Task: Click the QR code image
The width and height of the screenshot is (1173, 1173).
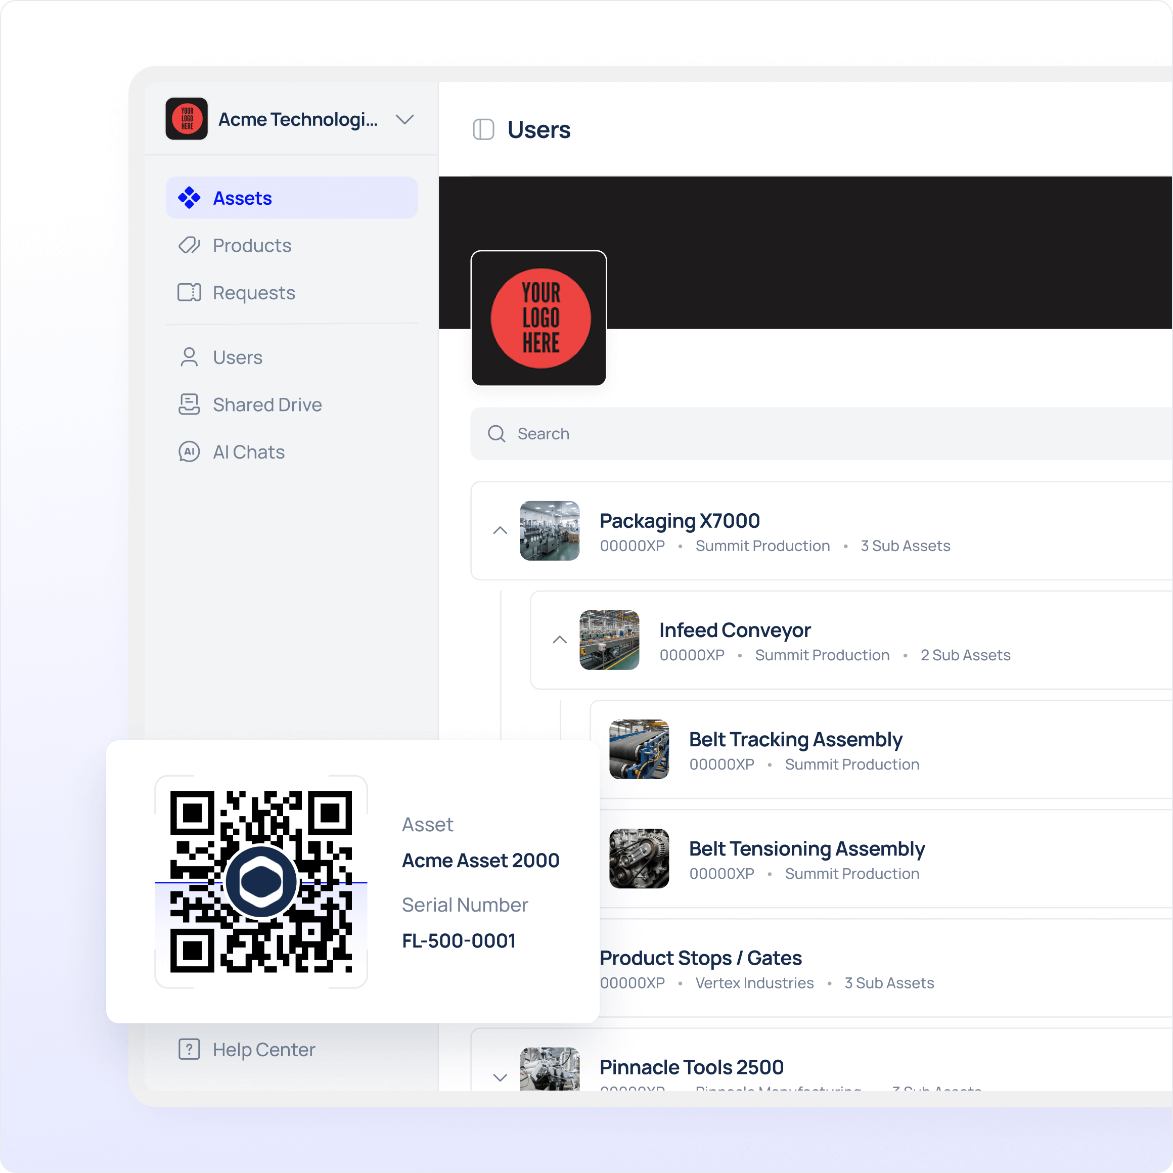Action: [261, 882]
